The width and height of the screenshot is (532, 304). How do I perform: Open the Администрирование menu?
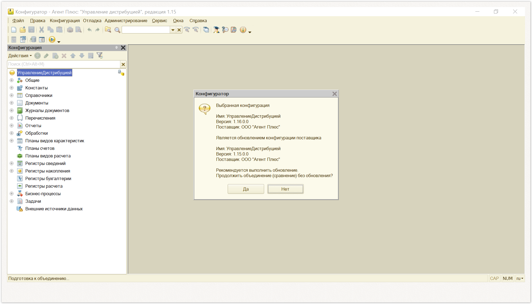pyautogui.click(x=126, y=21)
